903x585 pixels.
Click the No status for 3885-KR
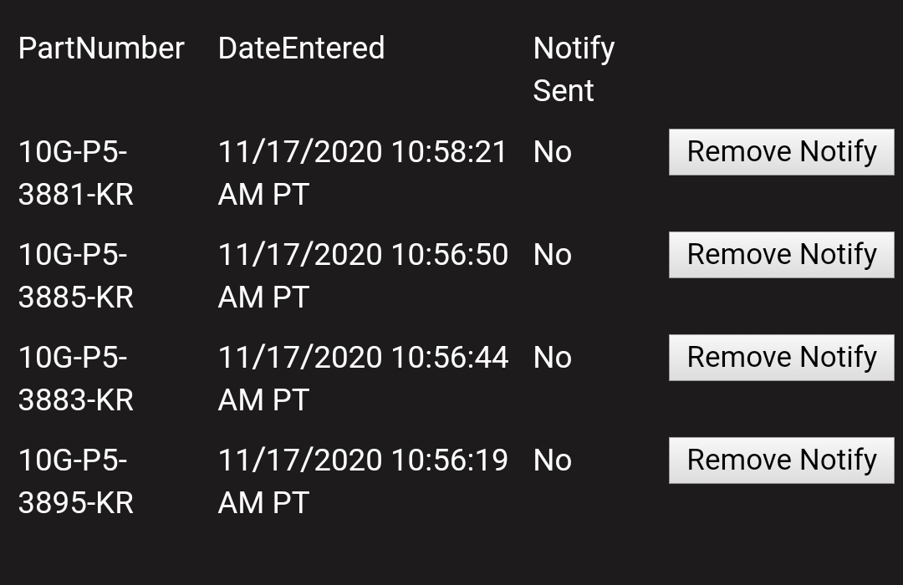553,256
